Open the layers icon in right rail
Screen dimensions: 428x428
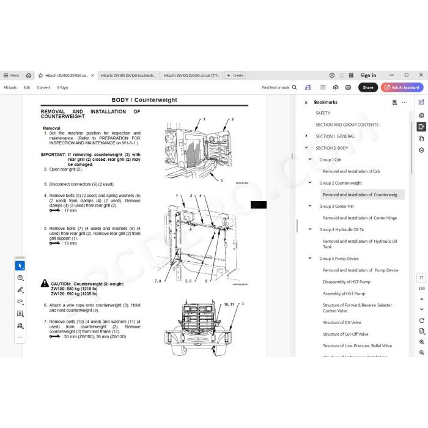pos(421,150)
